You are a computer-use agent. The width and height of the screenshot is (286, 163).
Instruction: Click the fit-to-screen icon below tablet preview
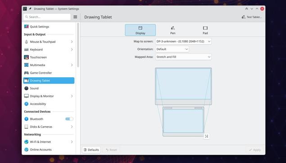click(206, 136)
